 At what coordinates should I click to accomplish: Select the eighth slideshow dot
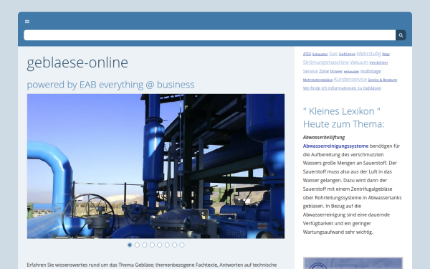(x=182, y=245)
